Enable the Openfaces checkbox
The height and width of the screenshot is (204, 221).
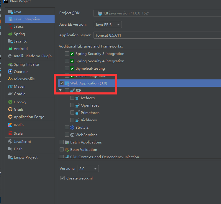coord(72,105)
